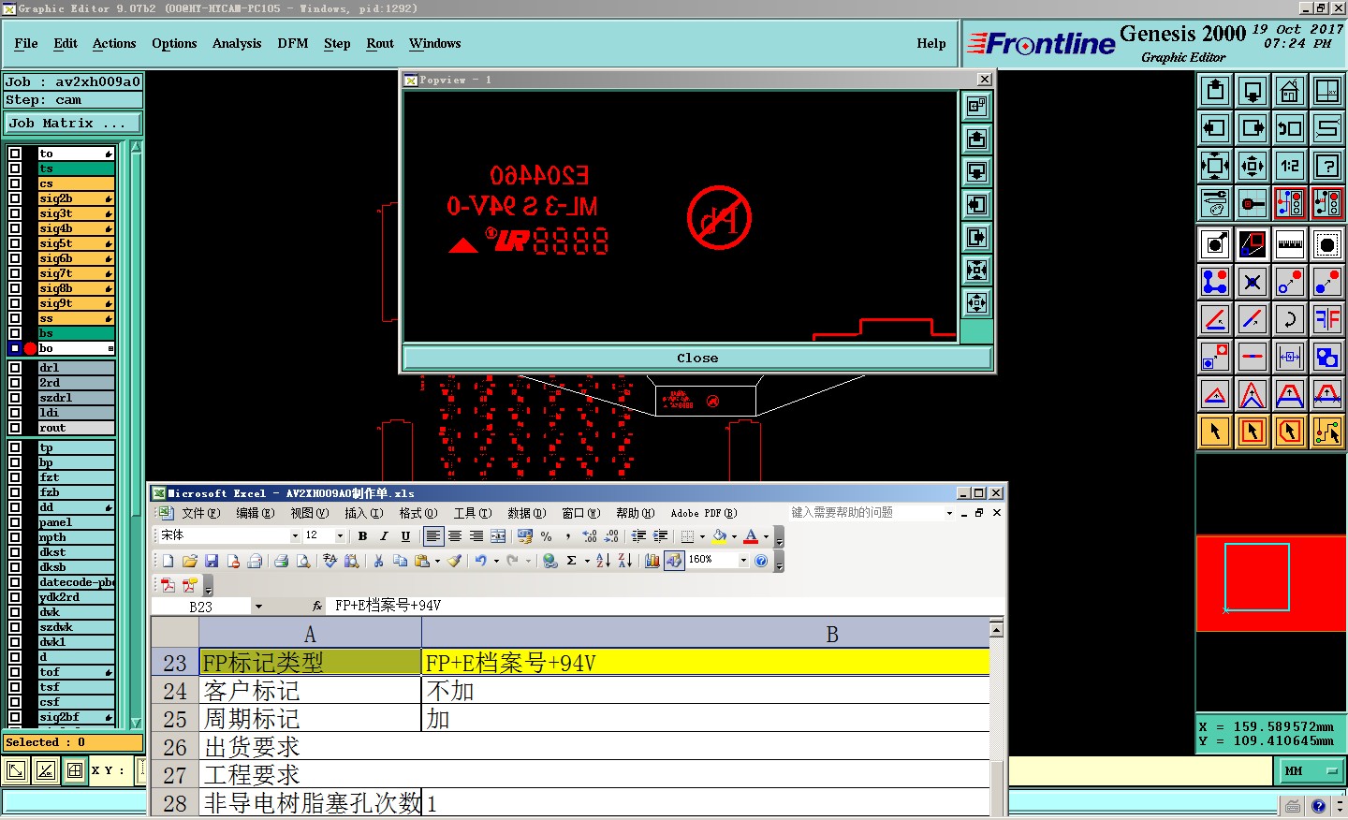The width and height of the screenshot is (1348, 820).
Task: Toggle the checkbox for layer to
Action: pyautogui.click(x=15, y=154)
